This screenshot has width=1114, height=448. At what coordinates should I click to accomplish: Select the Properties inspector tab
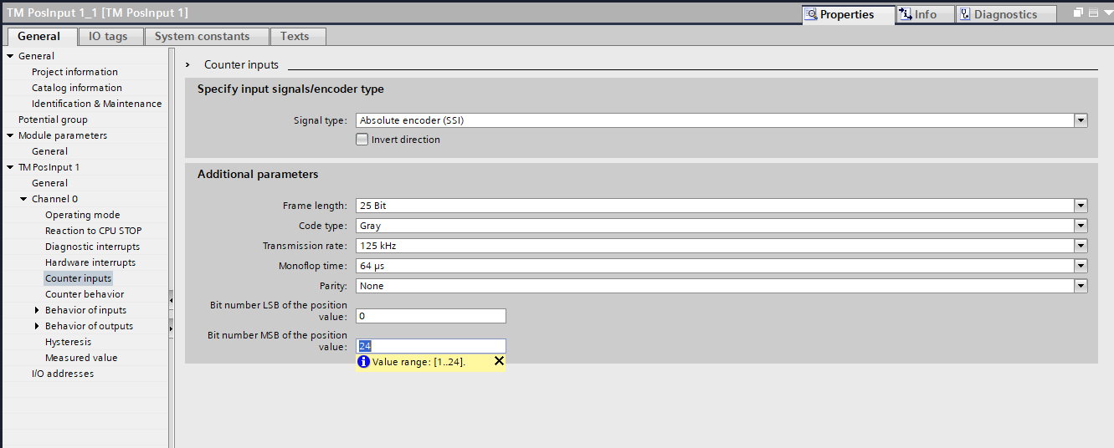[x=847, y=14]
